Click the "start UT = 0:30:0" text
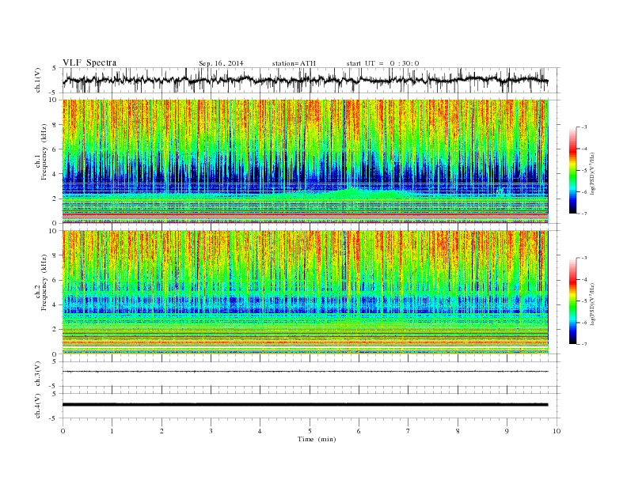The width and height of the screenshot is (627, 484). click(382, 63)
